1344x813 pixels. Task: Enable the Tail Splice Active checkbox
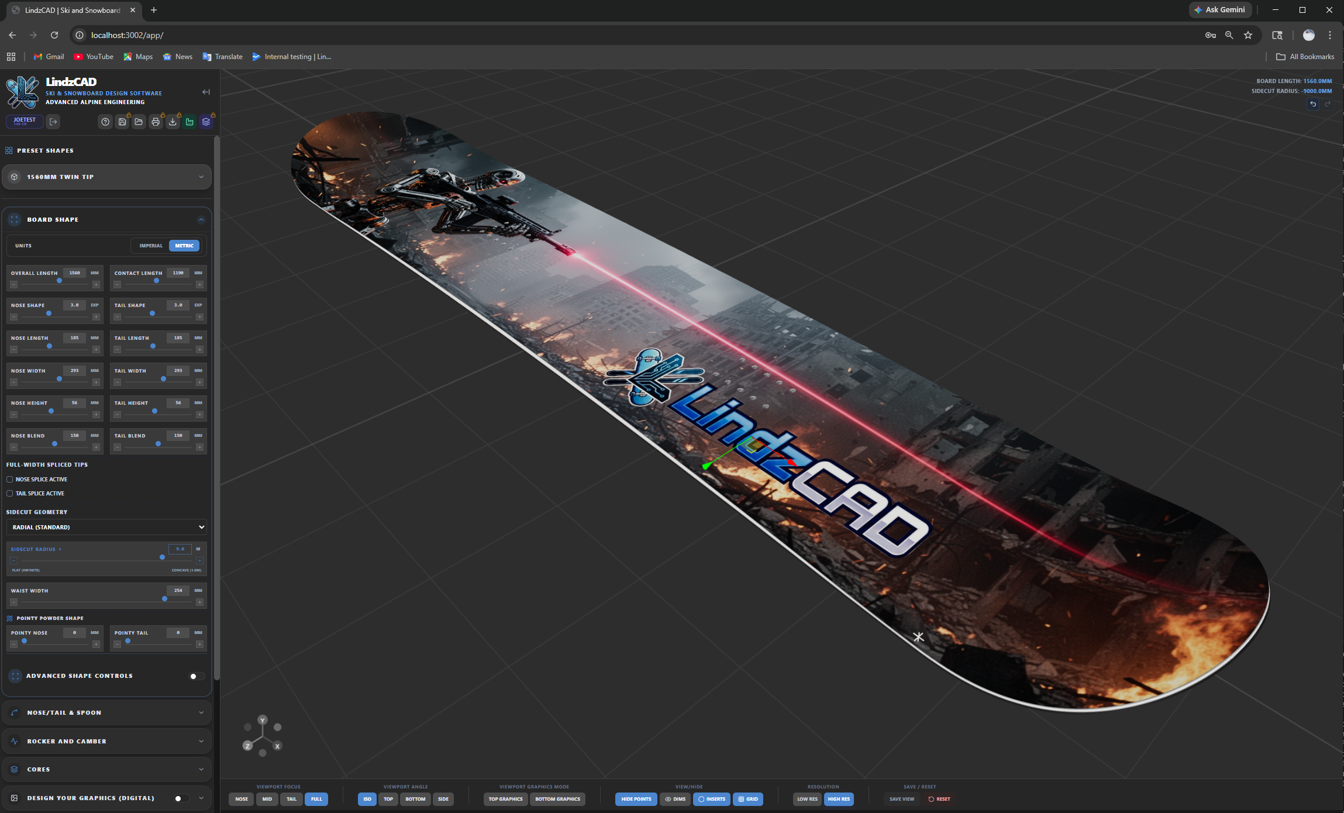click(x=10, y=493)
